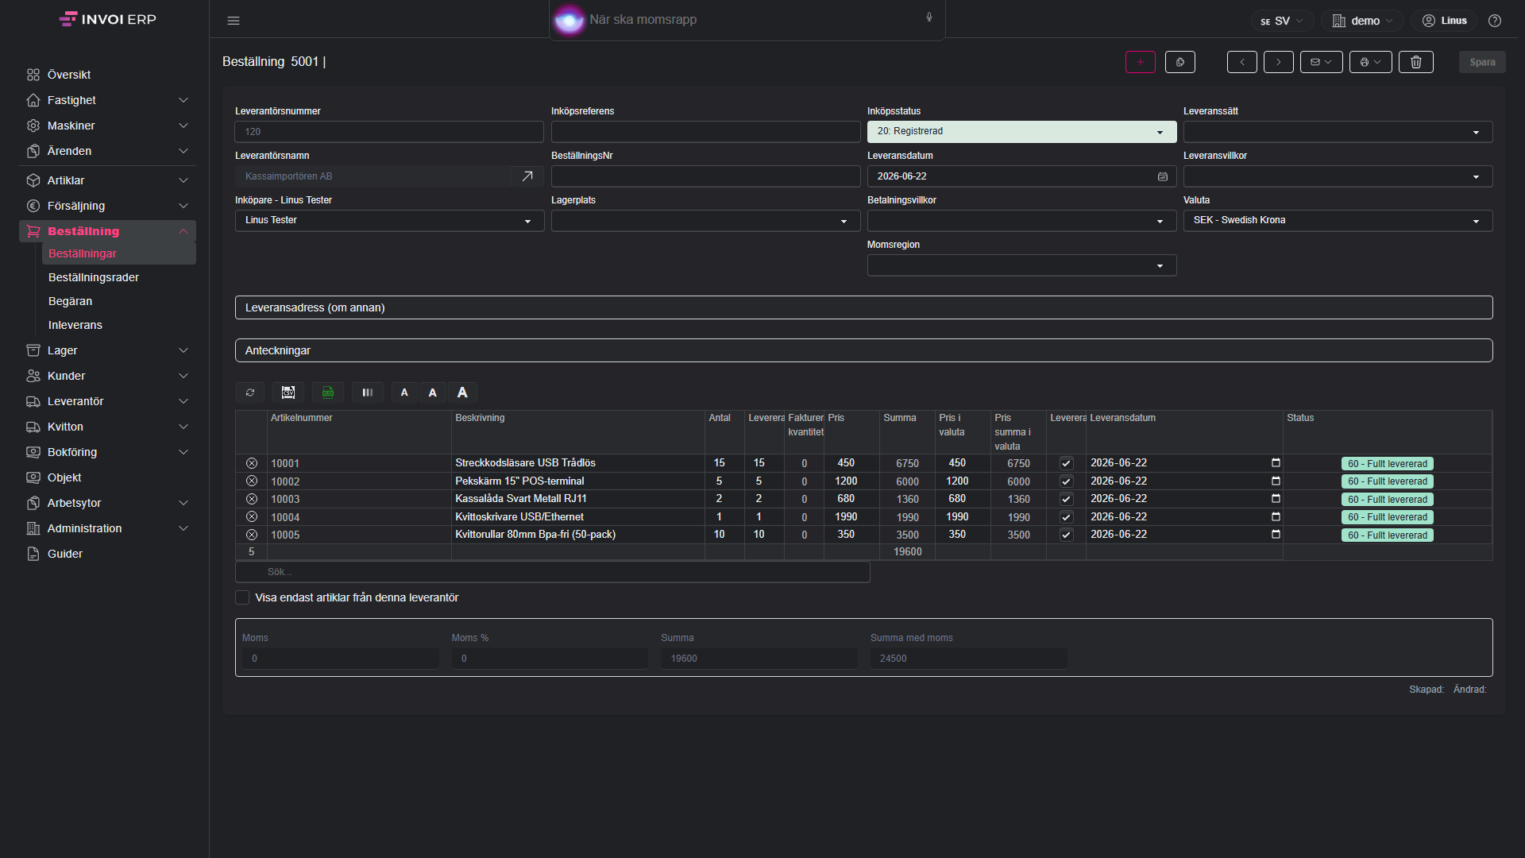
Task: Open the Valuta dropdown showing SEK
Action: 1338,221
